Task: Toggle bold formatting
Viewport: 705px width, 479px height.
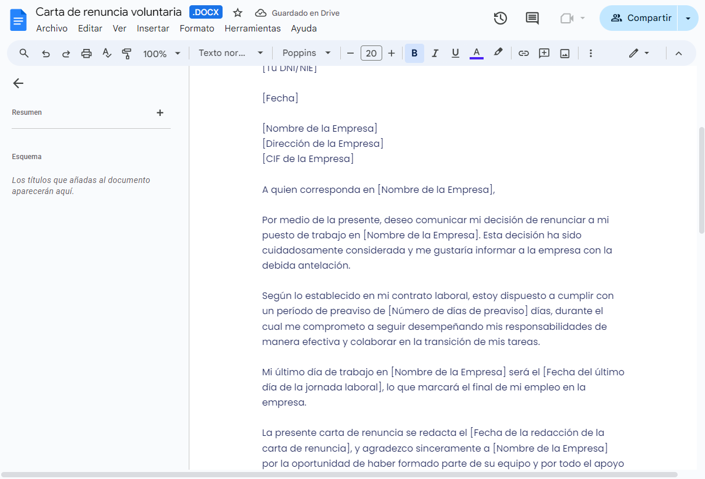Action: (414, 53)
